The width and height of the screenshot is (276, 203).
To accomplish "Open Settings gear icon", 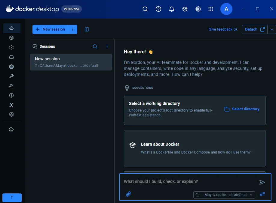I will 198,9.
